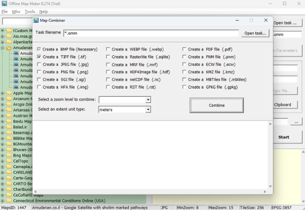This screenshot has height=210, width=305.
Task: Select the Bing Maps folder icon
Action: [9, 155]
